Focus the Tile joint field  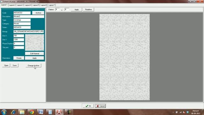(19, 47)
